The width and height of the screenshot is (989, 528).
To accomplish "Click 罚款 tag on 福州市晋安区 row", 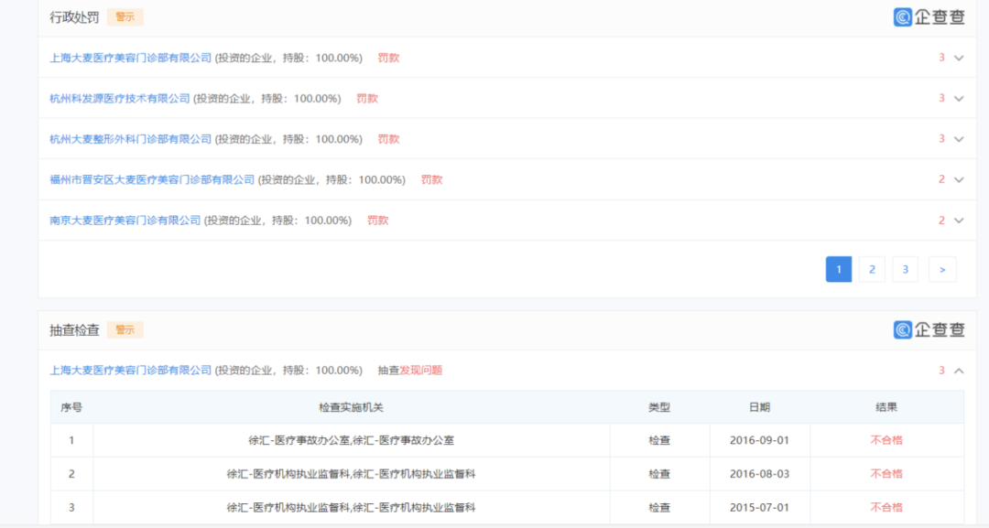I will (432, 180).
